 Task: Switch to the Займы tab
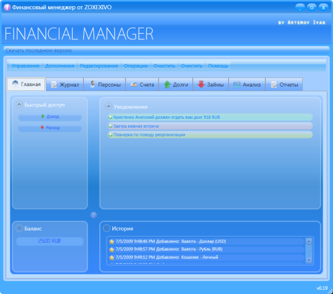click(210, 85)
